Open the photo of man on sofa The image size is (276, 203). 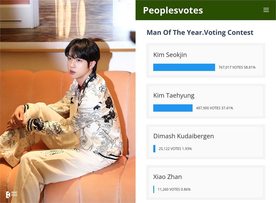(68, 101)
